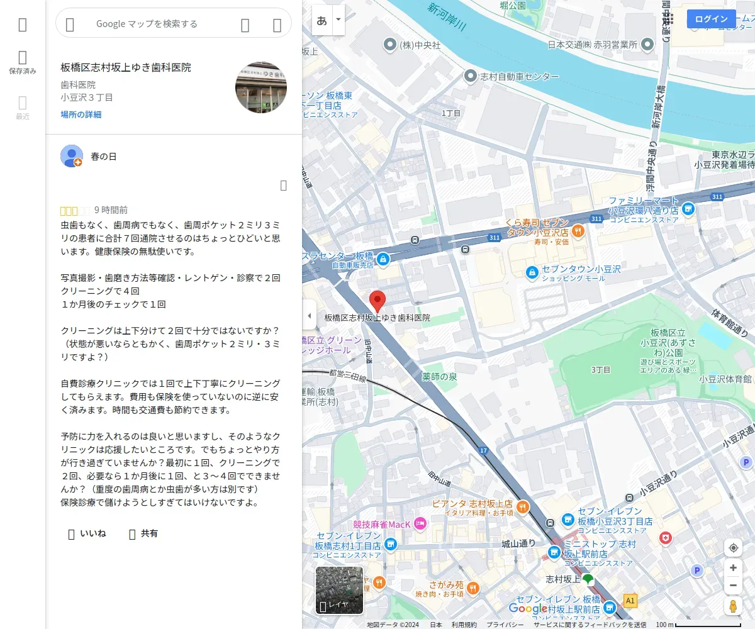
Task: Click the 競技麻雀MacK marker
Action: [421, 523]
